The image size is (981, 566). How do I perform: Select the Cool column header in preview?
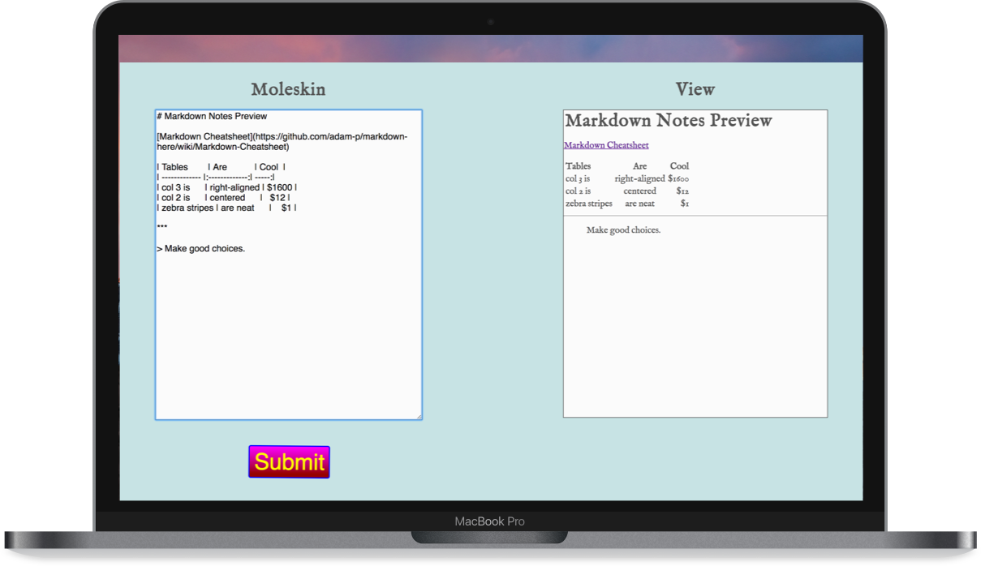coord(678,165)
